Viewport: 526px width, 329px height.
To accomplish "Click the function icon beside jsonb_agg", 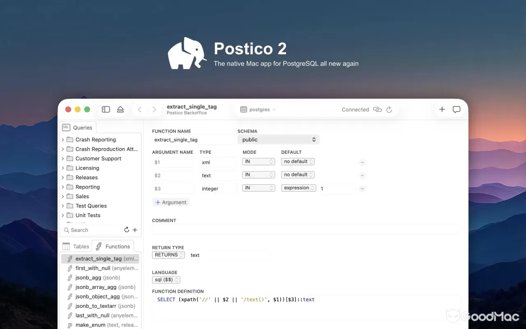I will (70, 278).
